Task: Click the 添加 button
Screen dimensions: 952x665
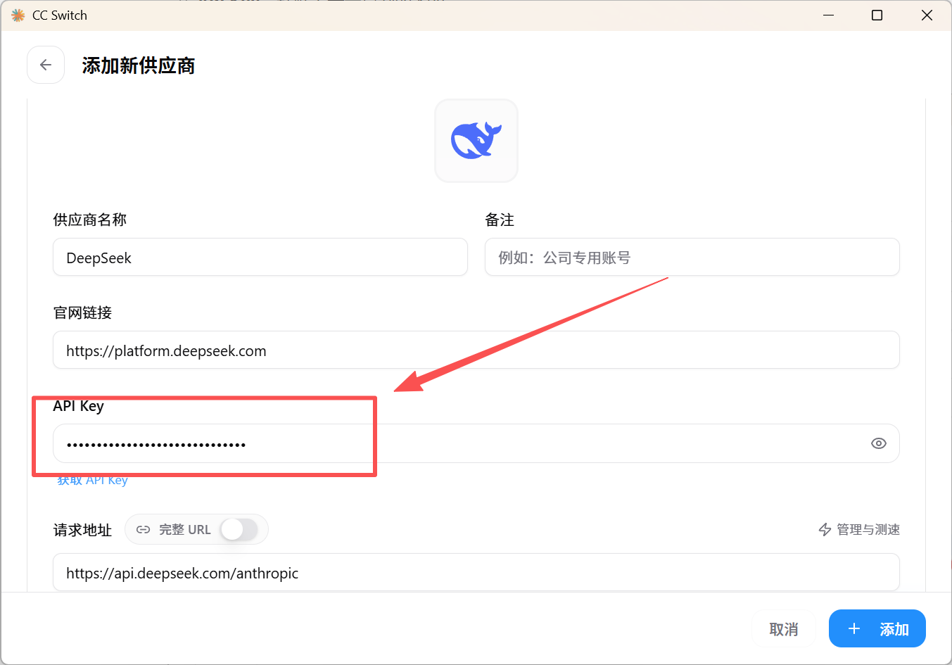Action: point(877,628)
